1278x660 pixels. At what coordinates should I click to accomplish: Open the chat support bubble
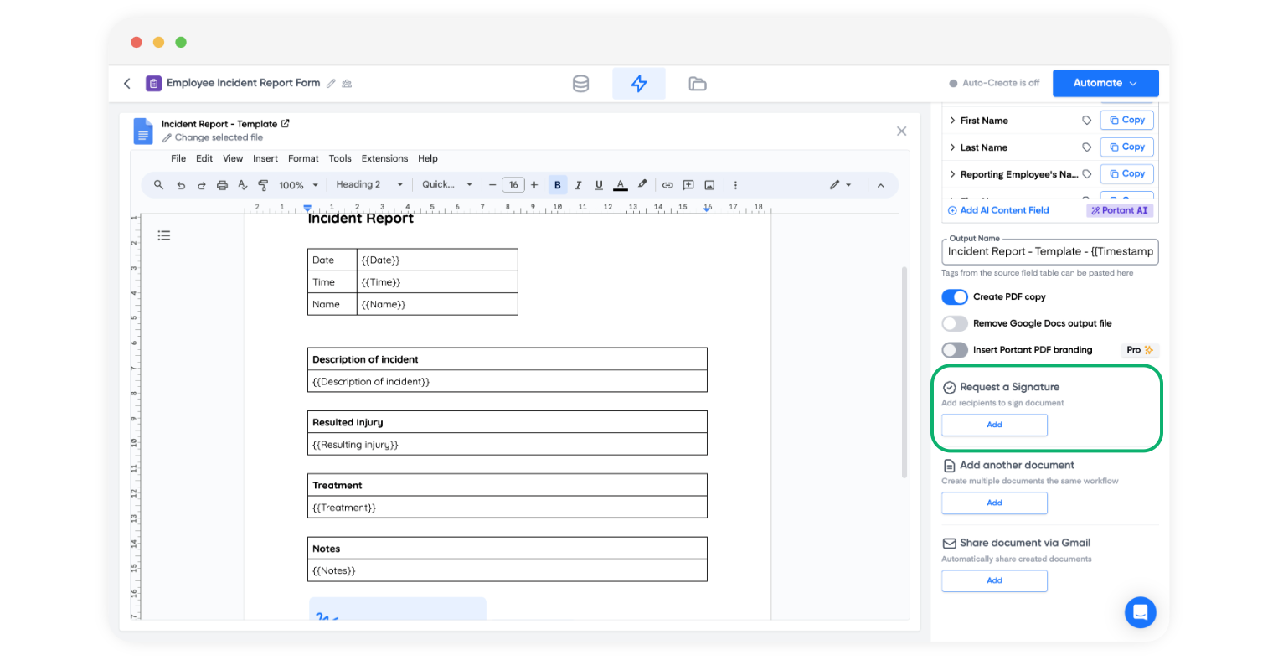click(x=1140, y=612)
